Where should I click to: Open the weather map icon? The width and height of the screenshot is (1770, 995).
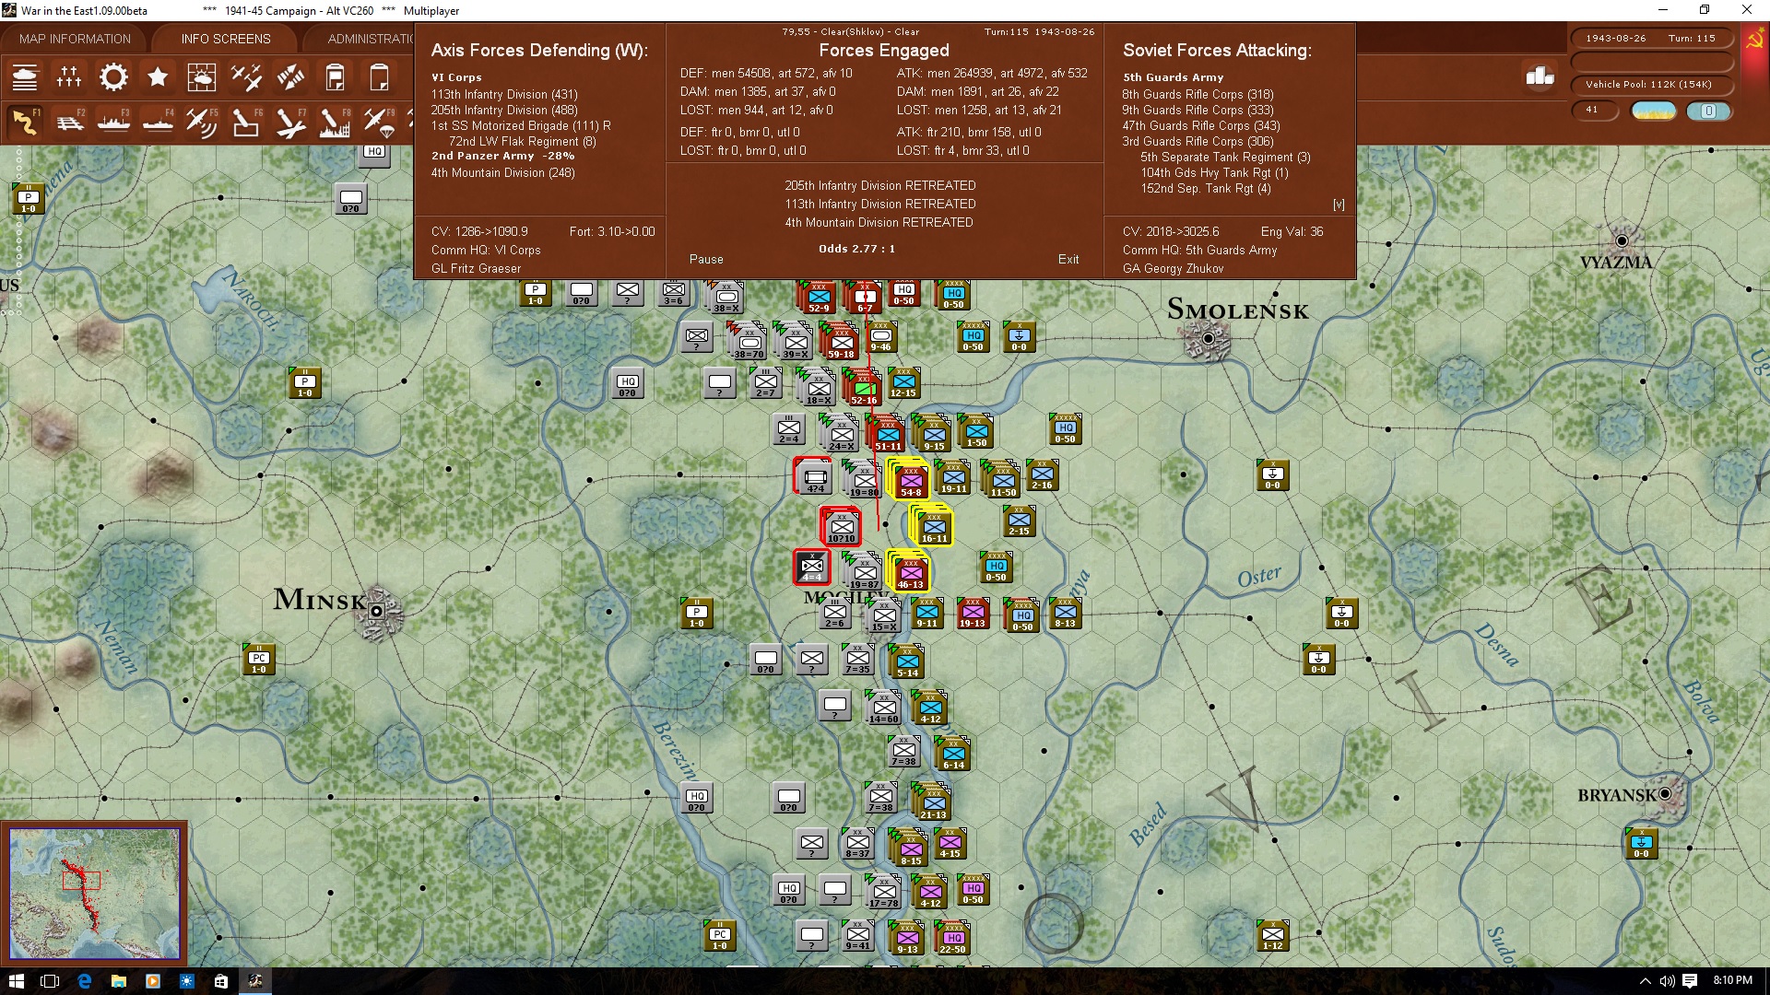(x=201, y=77)
